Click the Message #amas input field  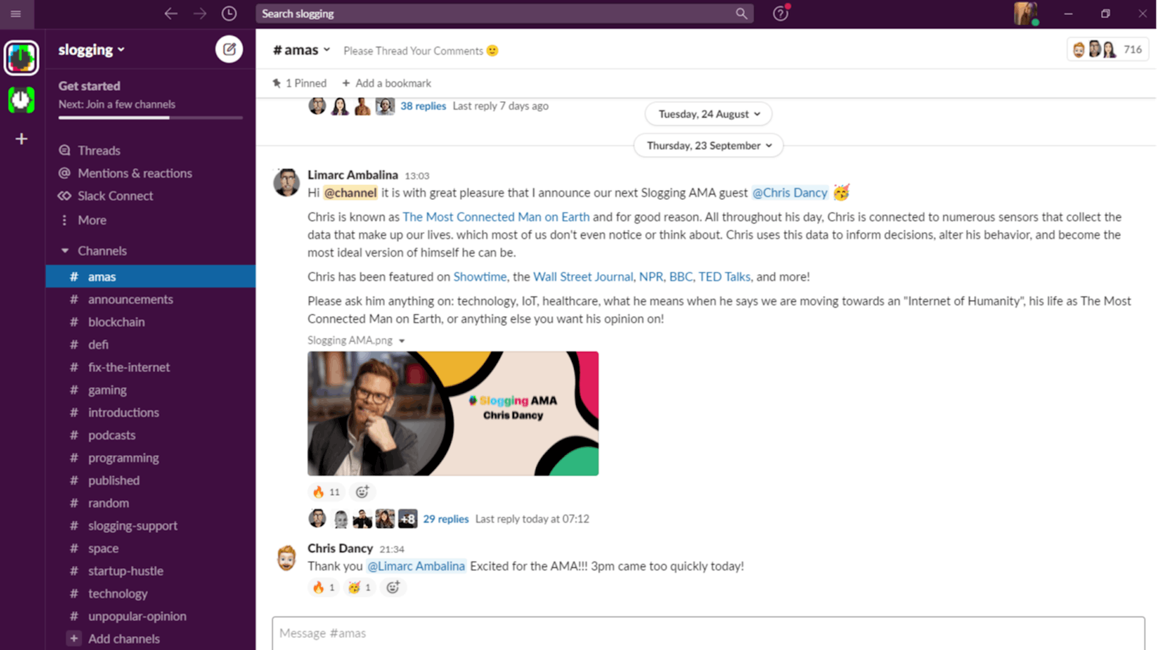coord(708,633)
